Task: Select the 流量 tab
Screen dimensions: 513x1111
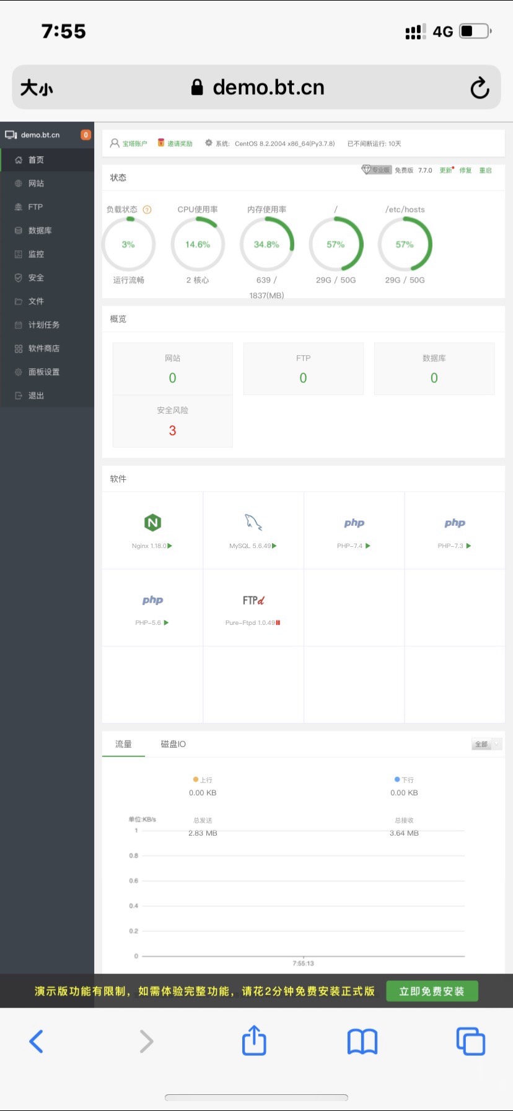Action: (x=123, y=744)
